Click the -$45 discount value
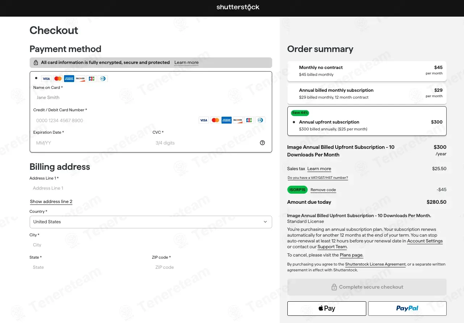This screenshot has width=464, height=323. (442, 190)
